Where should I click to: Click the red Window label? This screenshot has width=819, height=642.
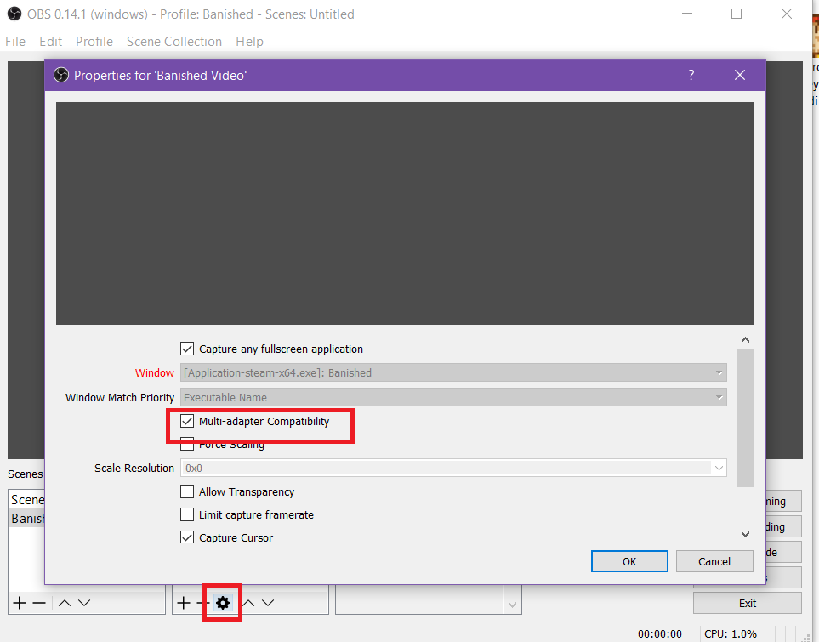point(155,373)
